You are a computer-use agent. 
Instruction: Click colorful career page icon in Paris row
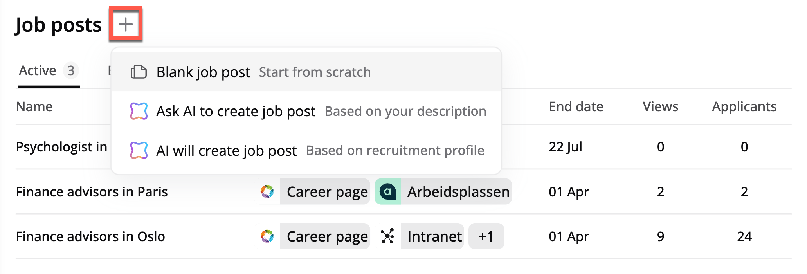click(267, 192)
